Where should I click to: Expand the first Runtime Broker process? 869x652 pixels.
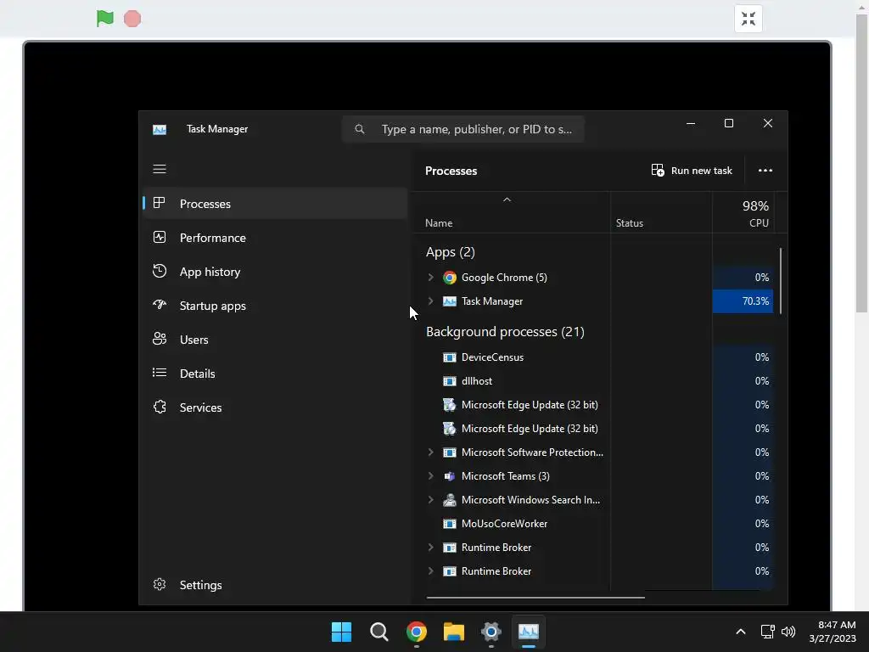pyautogui.click(x=430, y=548)
